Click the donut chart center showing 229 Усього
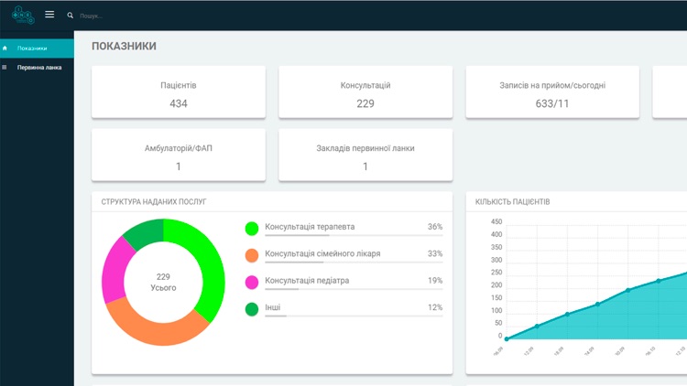The height and width of the screenshot is (386, 687). click(x=163, y=282)
